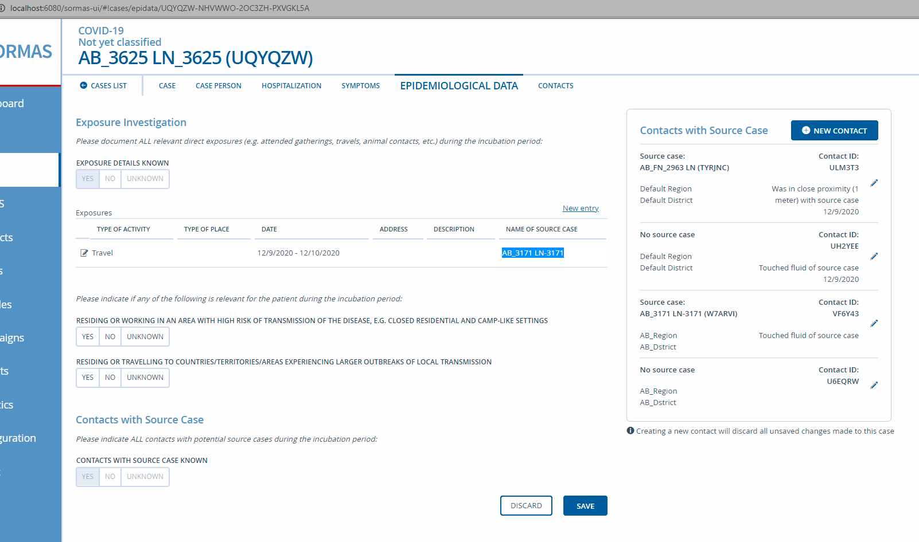919x542 pixels.
Task: Choose No for high risk area residence
Action: 110,337
